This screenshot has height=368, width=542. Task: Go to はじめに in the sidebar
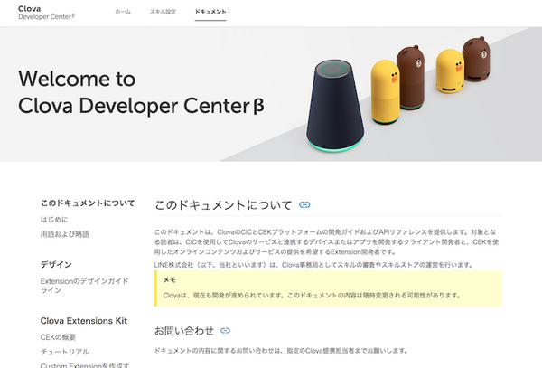point(54,220)
